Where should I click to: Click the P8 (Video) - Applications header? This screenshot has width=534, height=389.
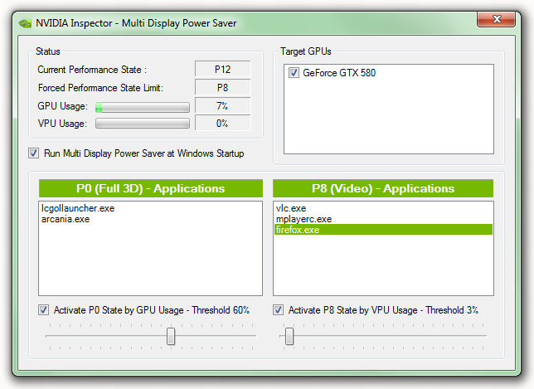click(x=383, y=188)
